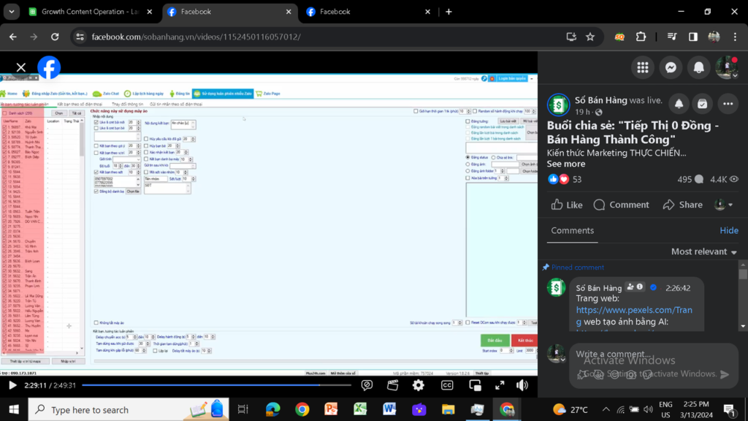The width and height of the screenshot is (748, 421).
Task: Enable picture-in-picture mode
Action: click(x=475, y=385)
